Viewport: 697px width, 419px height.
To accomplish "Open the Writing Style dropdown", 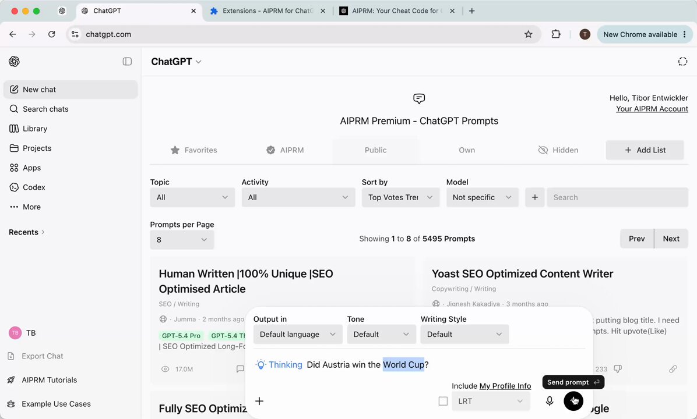I will pyautogui.click(x=464, y=334).
